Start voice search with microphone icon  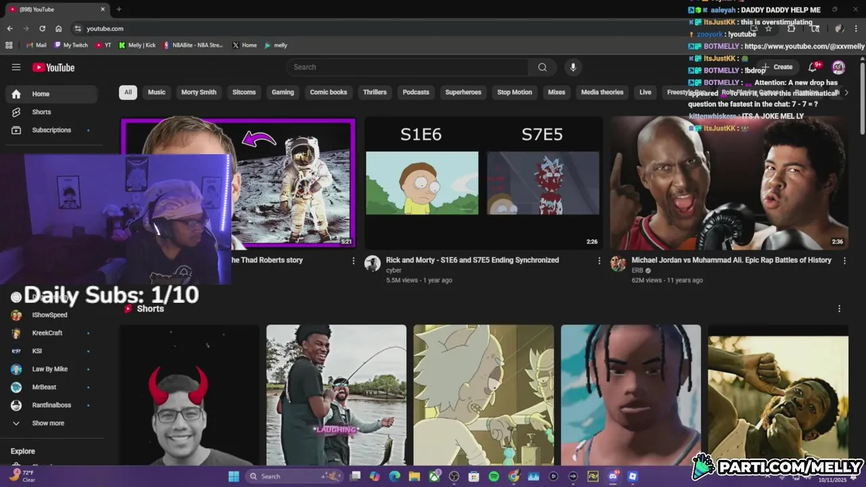(573, 67)
